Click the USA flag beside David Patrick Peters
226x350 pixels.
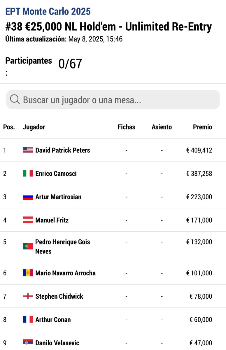28,150
